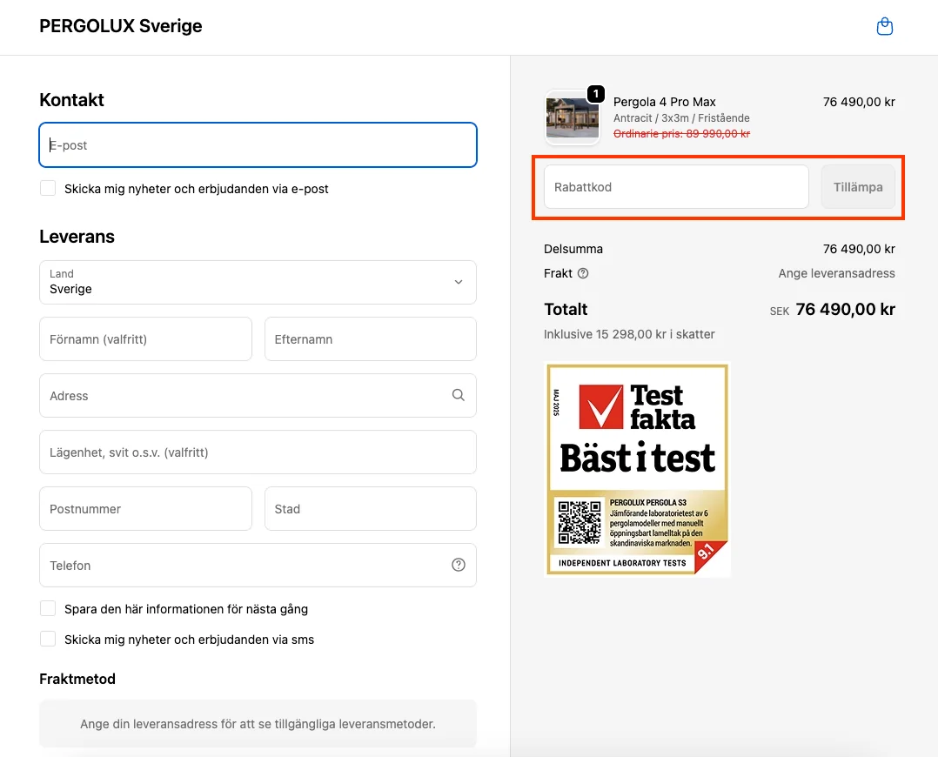Screen dimensions: 938x757
Task: Click the Efternamn field
Action: (371, 339)
